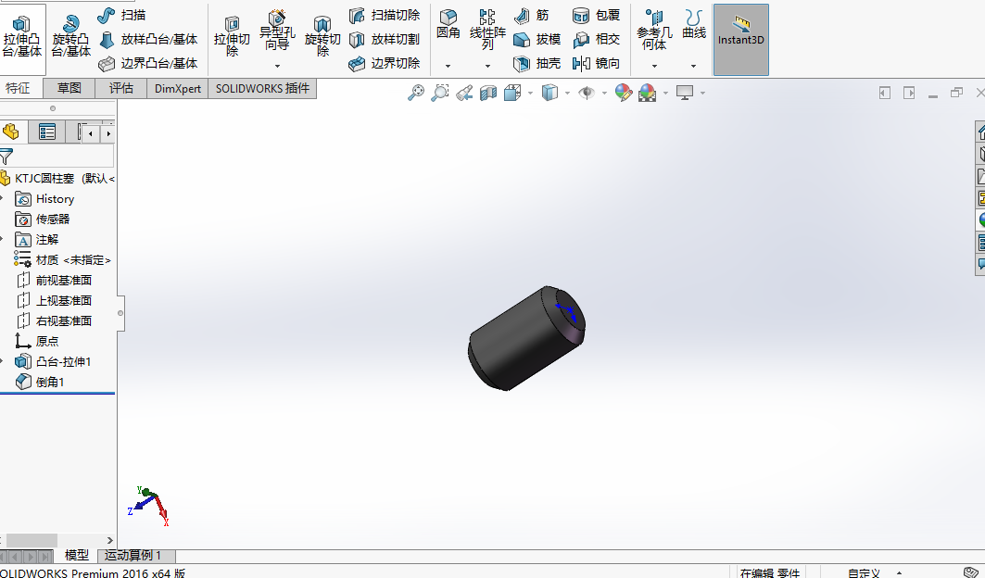The width and height of the screenshot is (985, 578).
Task: Pick the 相交 intersect tool
Action: click(596, 39)
